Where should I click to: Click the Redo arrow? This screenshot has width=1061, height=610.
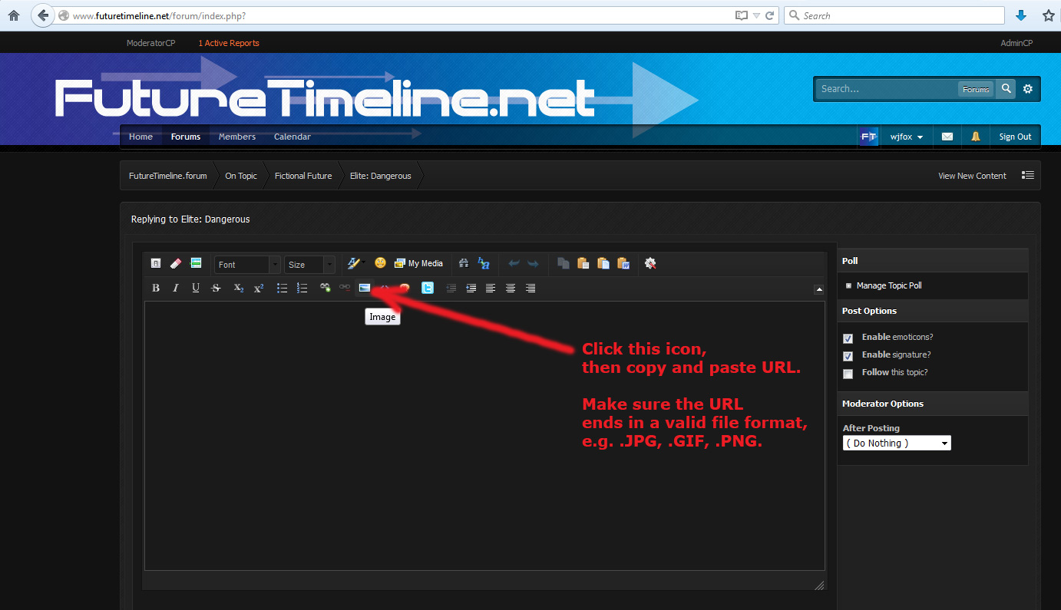[533, 263]
